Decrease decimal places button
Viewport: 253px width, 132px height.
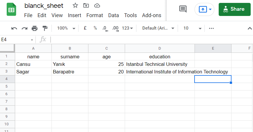tap(105, 29)
